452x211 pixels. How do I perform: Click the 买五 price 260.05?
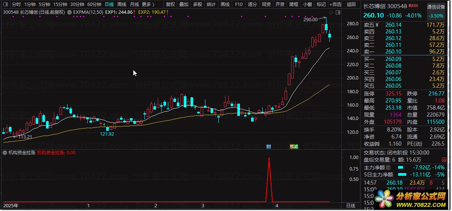(393, 86)
